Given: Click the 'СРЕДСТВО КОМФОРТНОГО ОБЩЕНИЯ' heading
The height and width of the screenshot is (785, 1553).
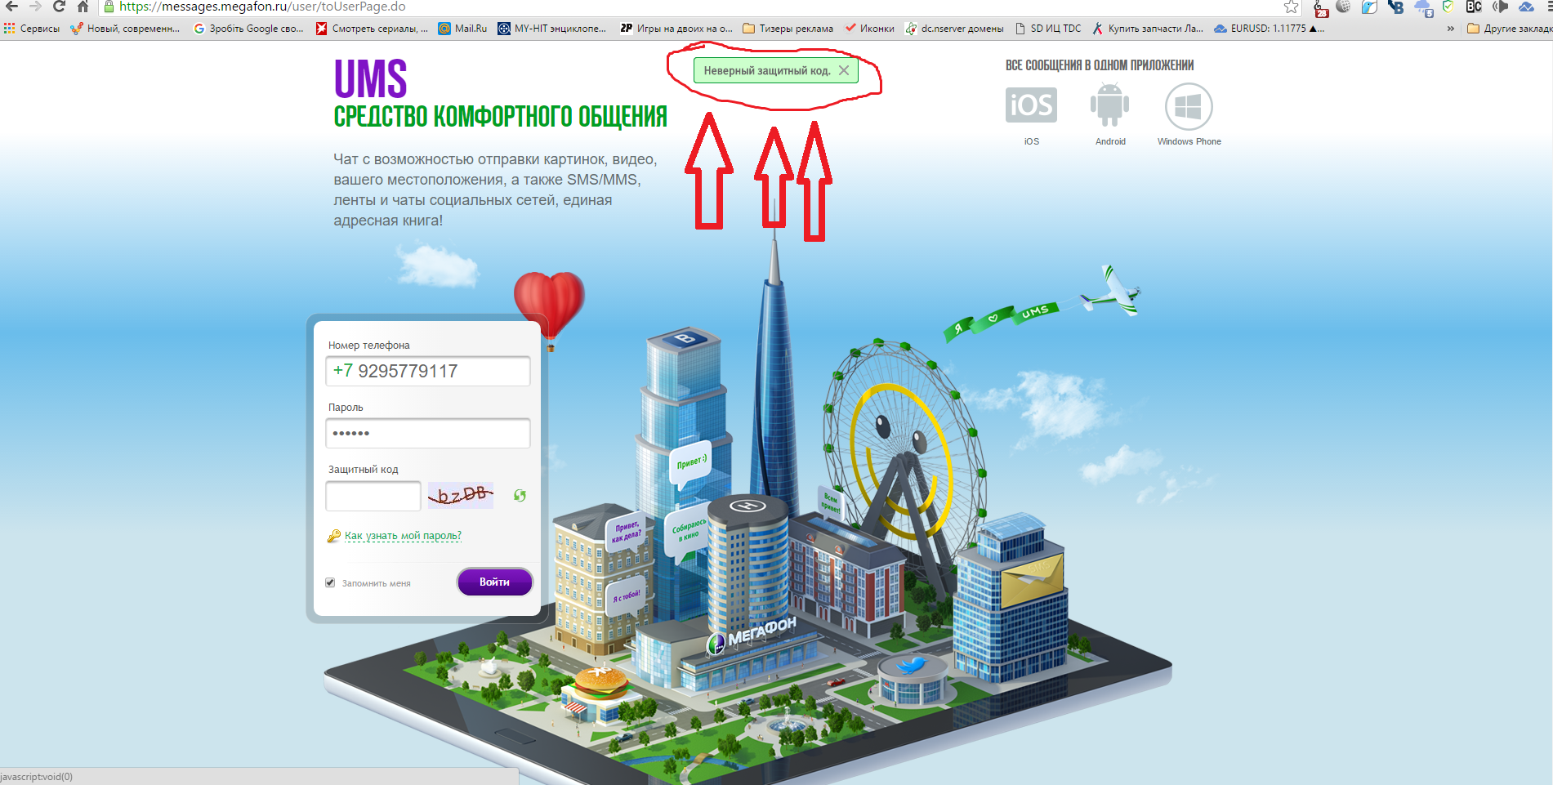Looking at the screenshot, I should coord(500,117).
